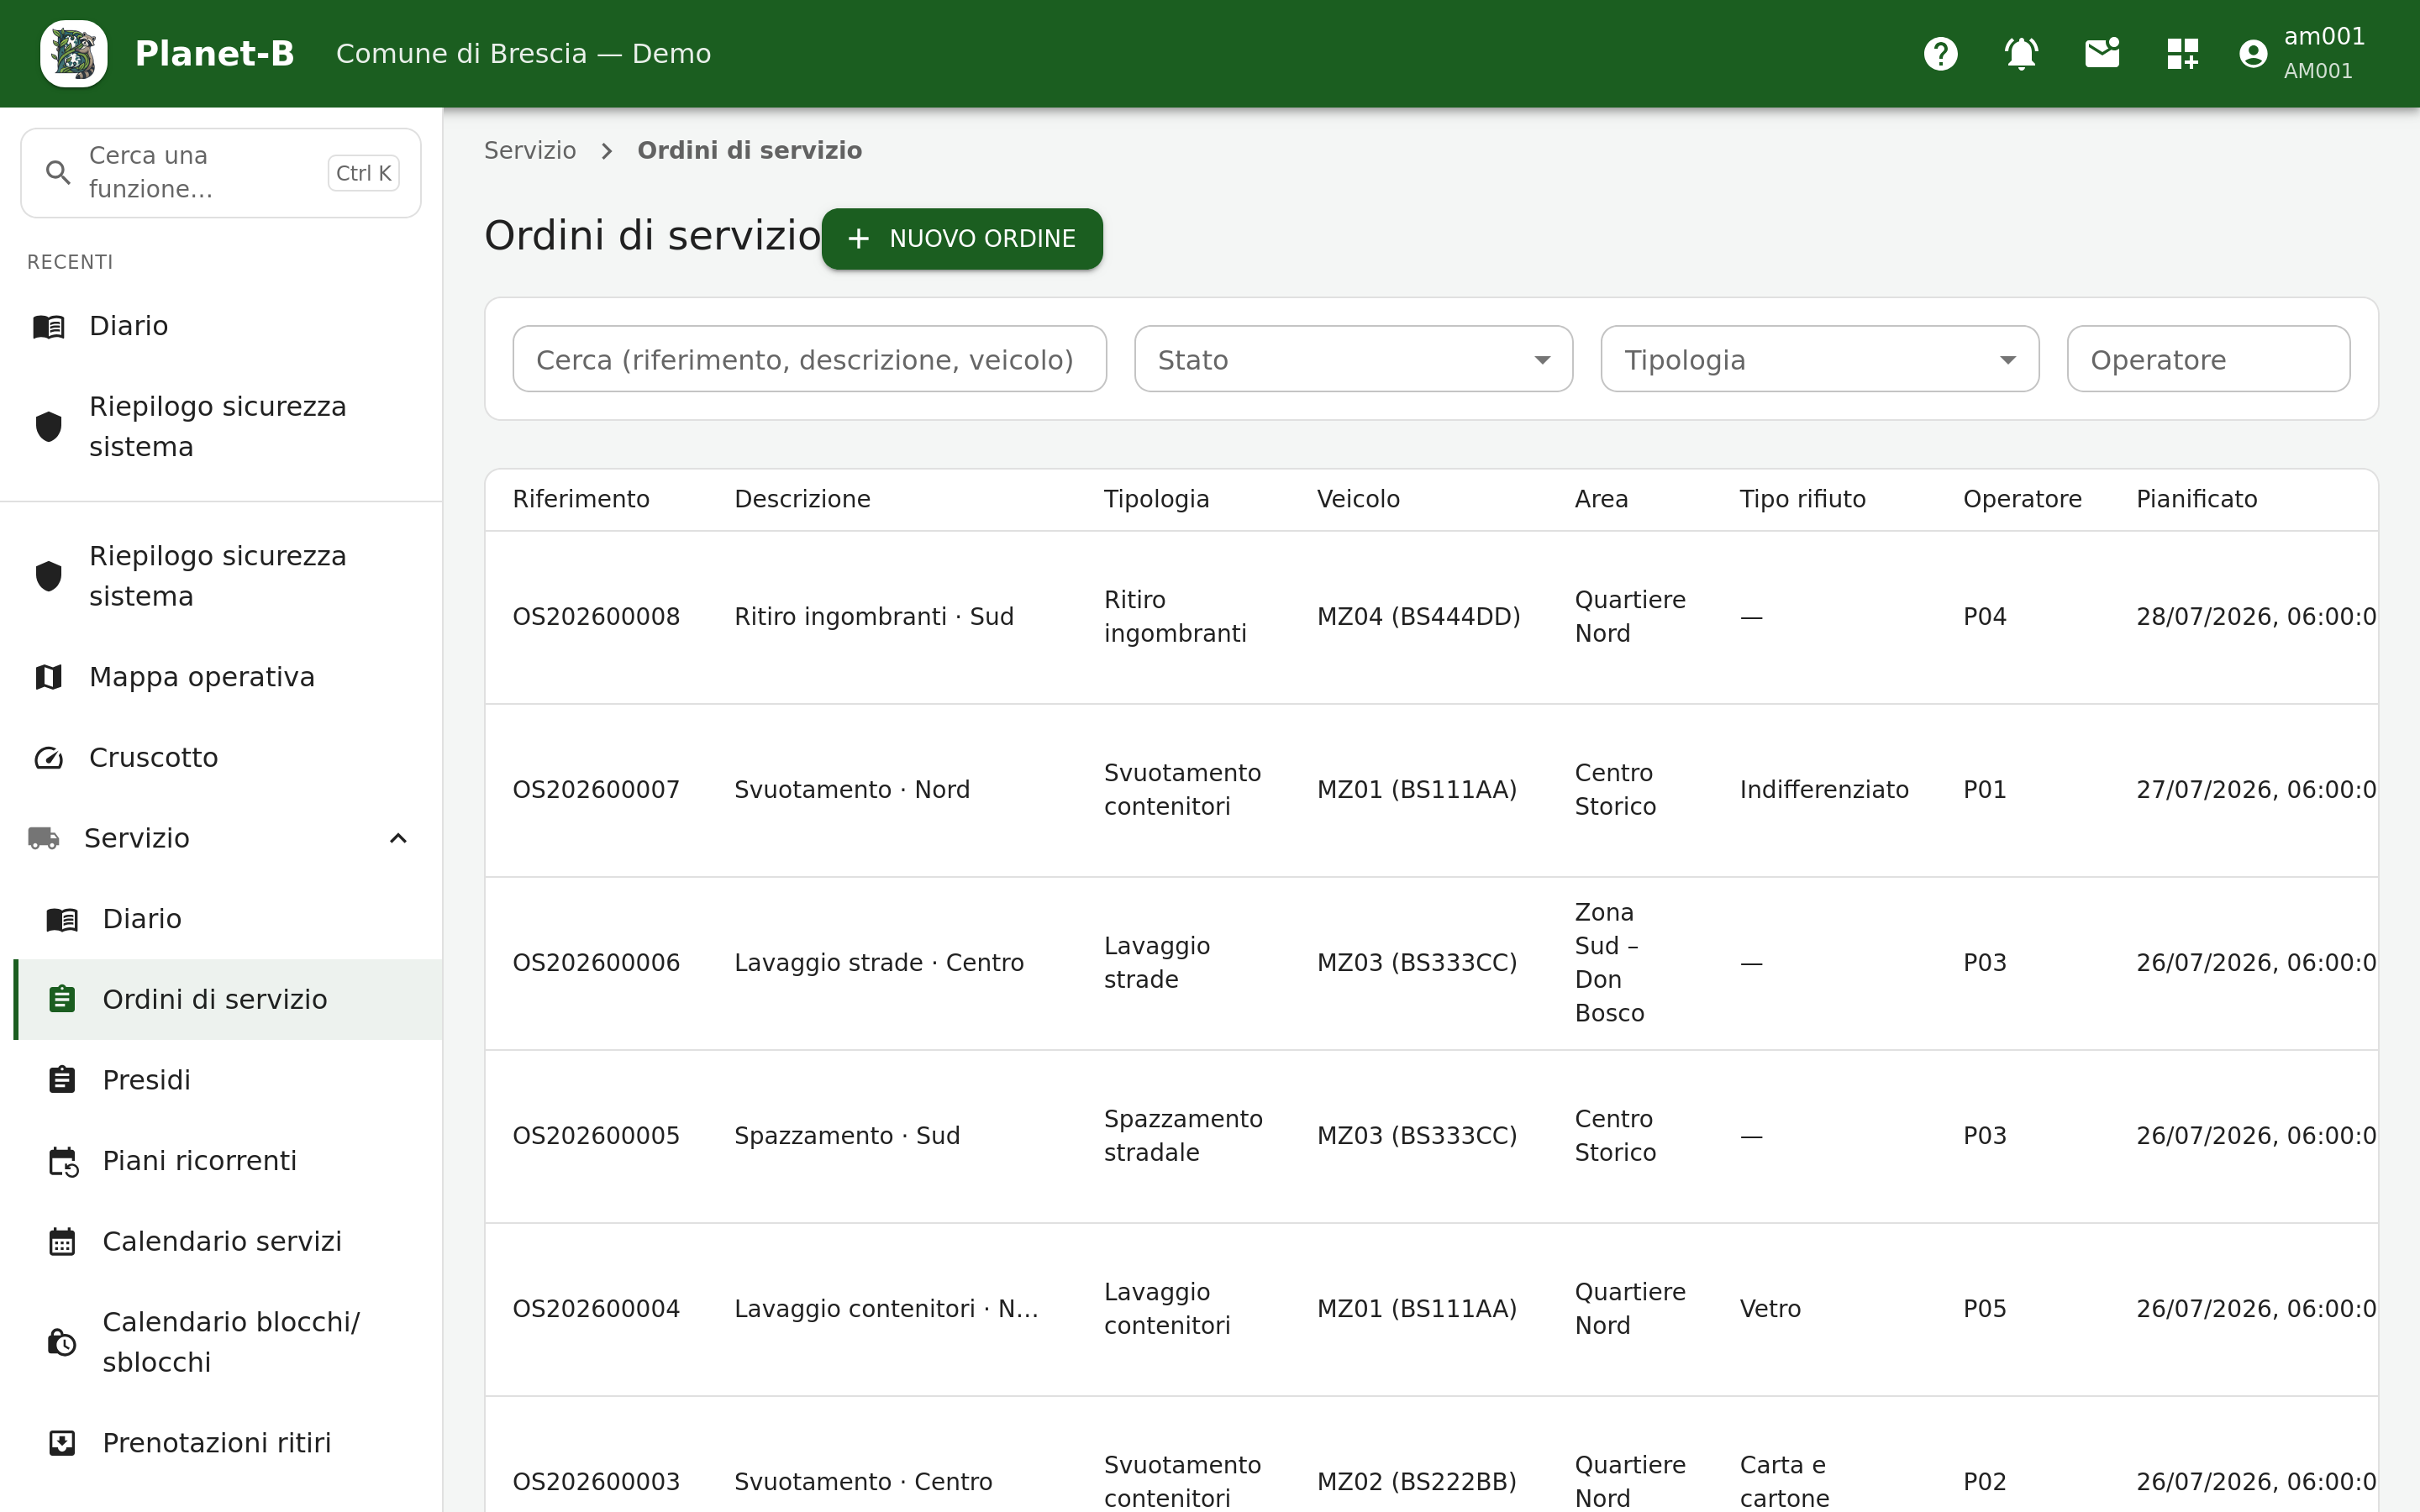The image size is (2420, 1512).
Task: Open the mail inbox icon
Action: click(2102, 53)
